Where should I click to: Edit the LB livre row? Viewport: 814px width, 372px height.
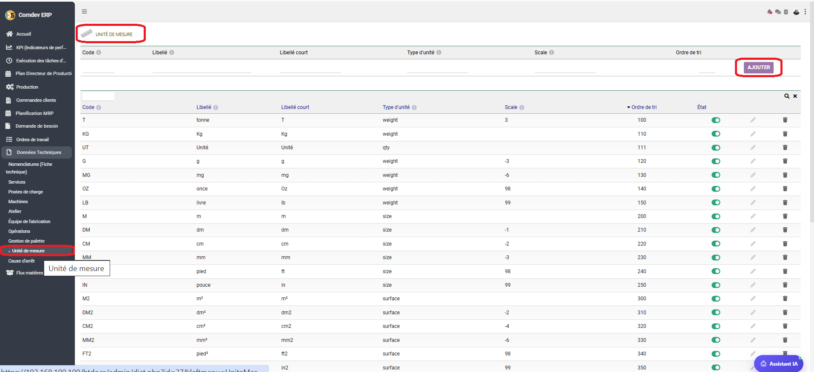pyautogui.click(x=753, y=203)
